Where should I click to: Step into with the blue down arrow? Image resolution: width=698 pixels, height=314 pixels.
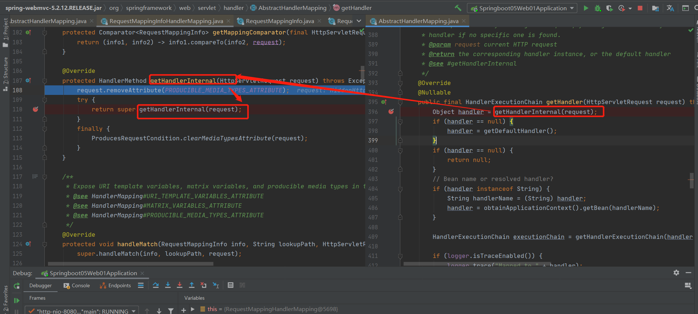pos(168,285)
